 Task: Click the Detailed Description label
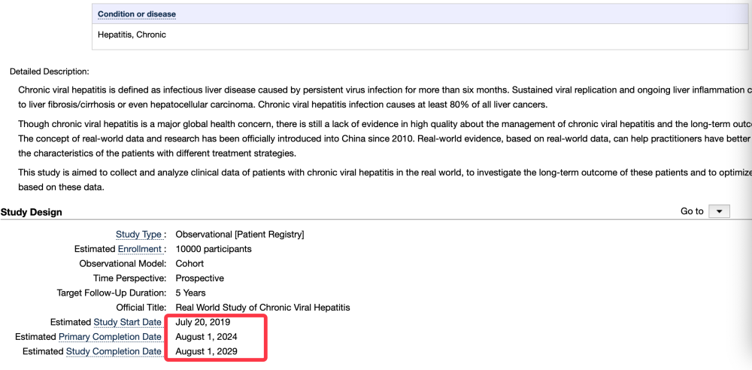coord(50,71)
